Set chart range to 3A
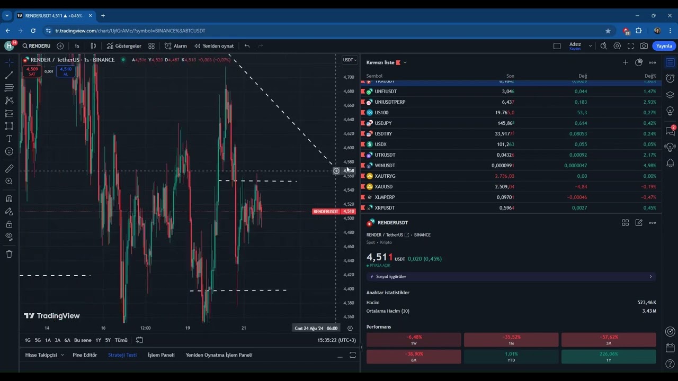678x381 pixels. pyautogui.click(x=58, y=340)
